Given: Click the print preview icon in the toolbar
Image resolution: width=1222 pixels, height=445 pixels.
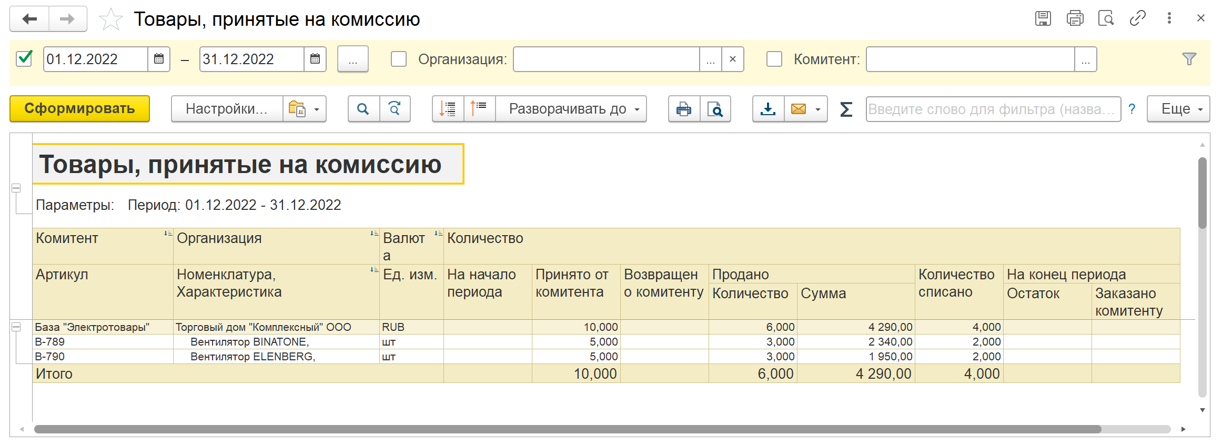Looking at the screenshot, I should tap(715, 109).
